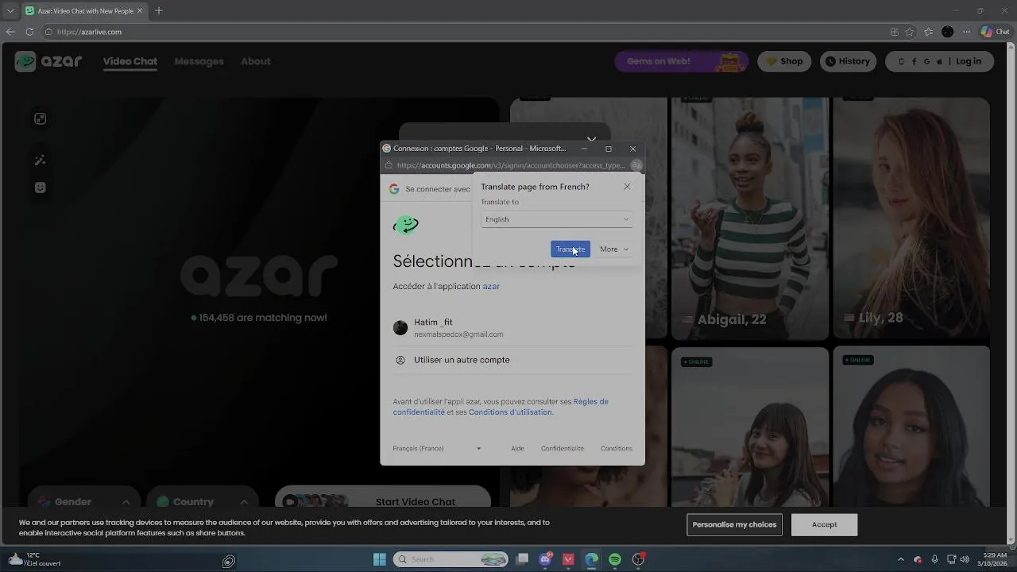This screenshot has height=572, width=1017.
Task: Click the browser profile avatar
Action: click(x=948, y=32)
